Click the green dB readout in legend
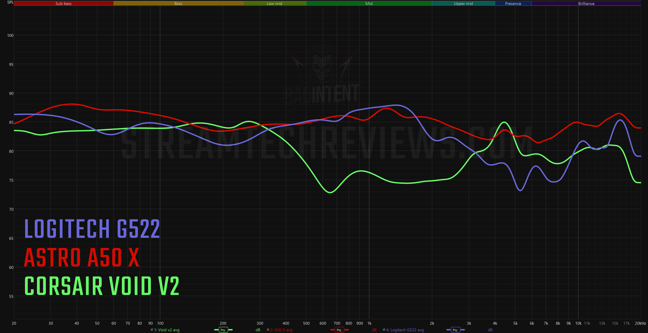 point(258,330)
